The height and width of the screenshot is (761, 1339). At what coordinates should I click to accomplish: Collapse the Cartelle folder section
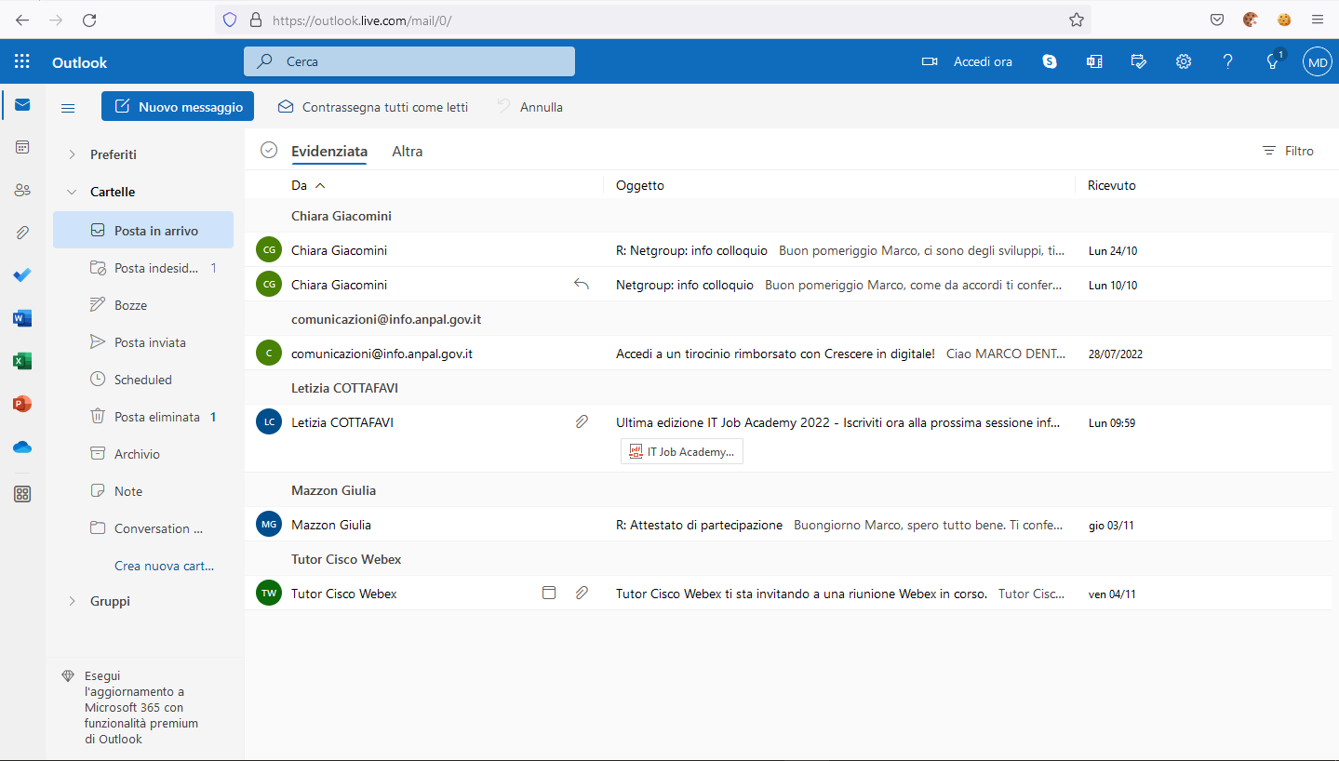[73, 192]
